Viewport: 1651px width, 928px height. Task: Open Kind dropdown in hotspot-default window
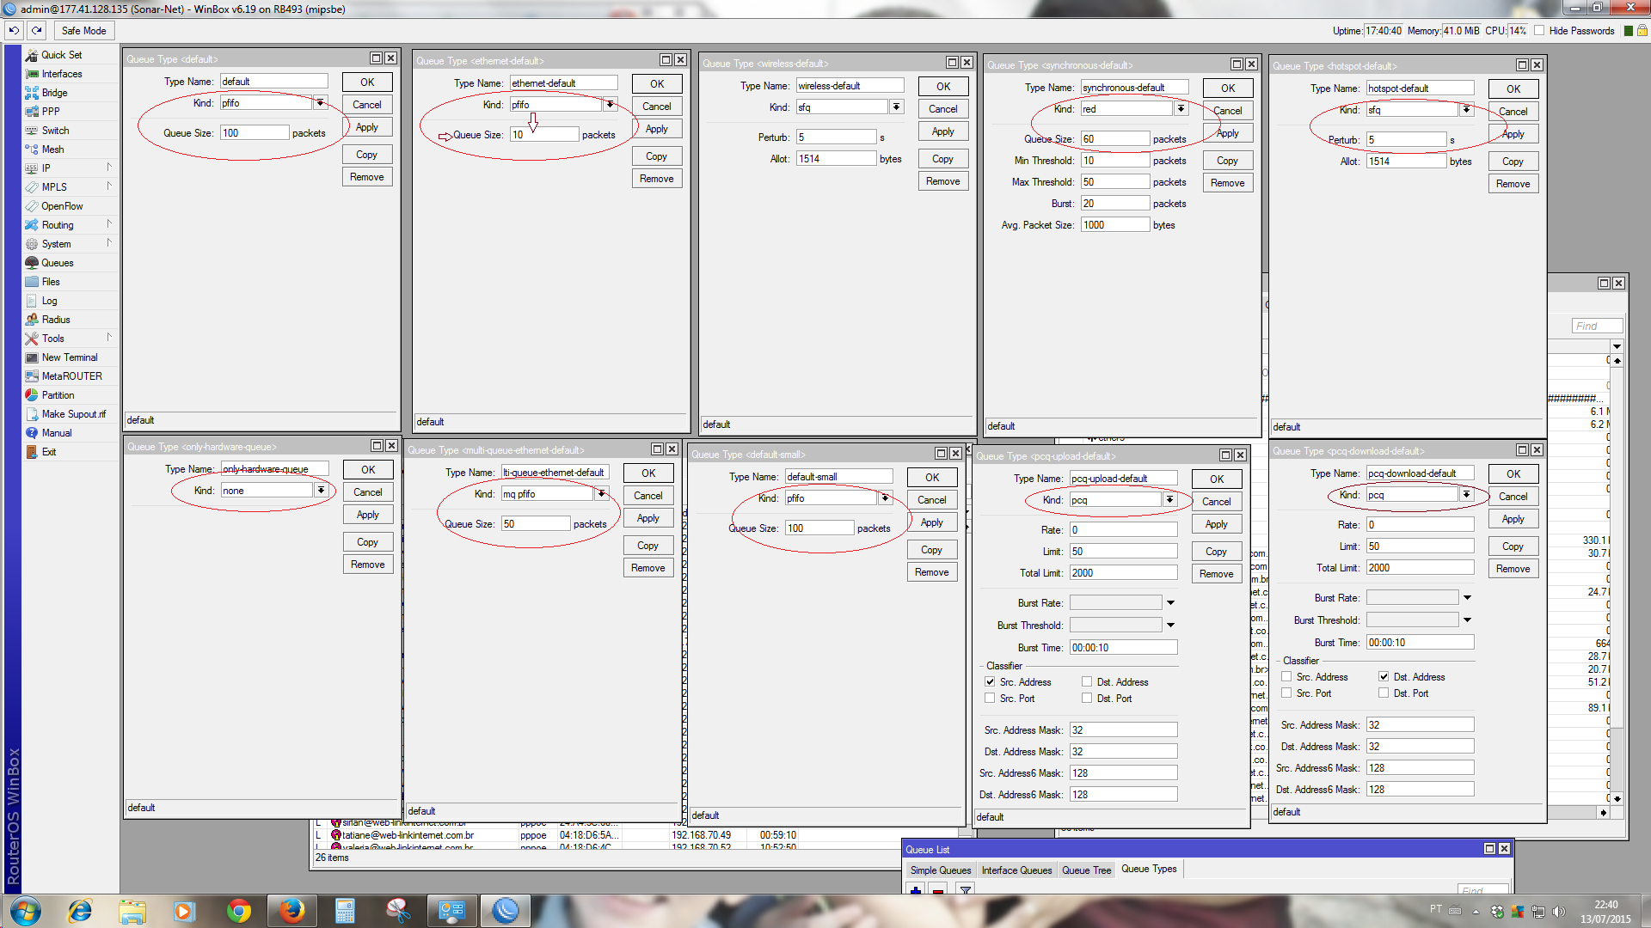pos(1466,110)
